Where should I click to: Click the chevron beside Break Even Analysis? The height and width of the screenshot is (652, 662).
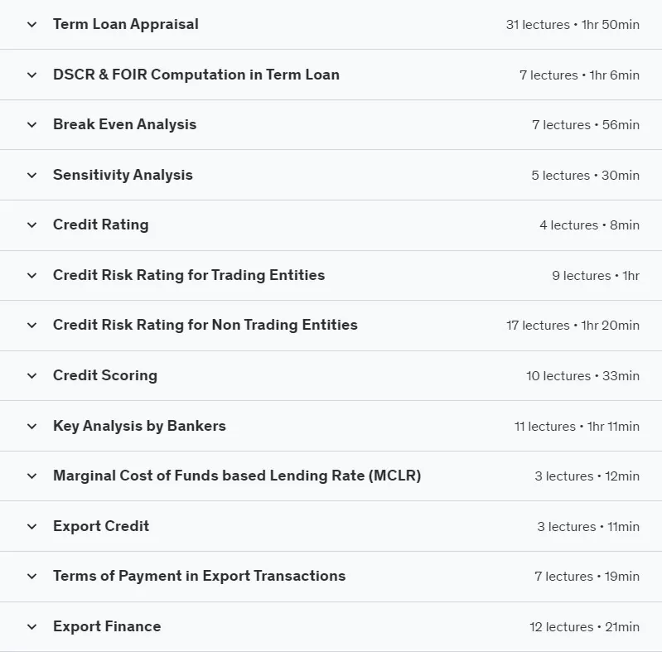point(31,125)
